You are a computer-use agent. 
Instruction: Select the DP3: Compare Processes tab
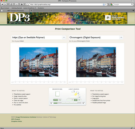click(15, 11)
